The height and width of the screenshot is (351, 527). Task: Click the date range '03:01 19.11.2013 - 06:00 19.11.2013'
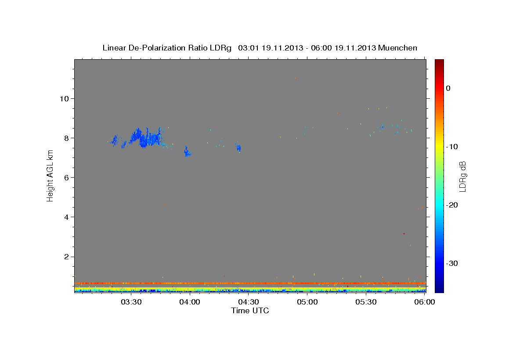(307, 48)
